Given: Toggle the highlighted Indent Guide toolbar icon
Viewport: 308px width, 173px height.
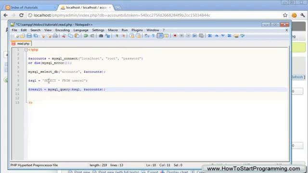Looking at the screenshot, I should pyautogui.click(x=160, y=36).
